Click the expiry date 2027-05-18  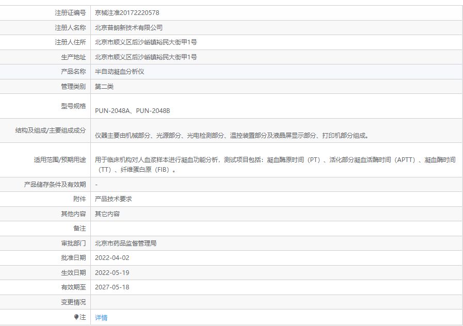pos(112,287)
